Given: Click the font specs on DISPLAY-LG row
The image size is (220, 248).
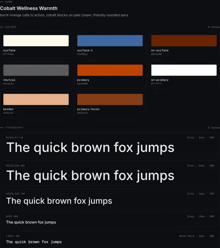Looking at the screenshot, I should point(200,138).
